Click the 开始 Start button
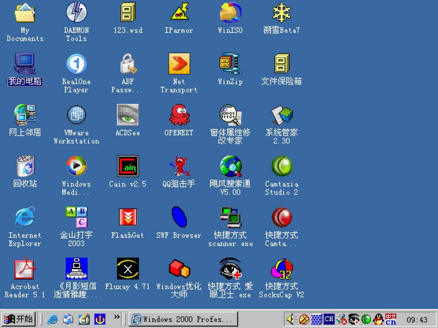The width and height of the screenshot is (438, 328). click(x=18, y=319)
